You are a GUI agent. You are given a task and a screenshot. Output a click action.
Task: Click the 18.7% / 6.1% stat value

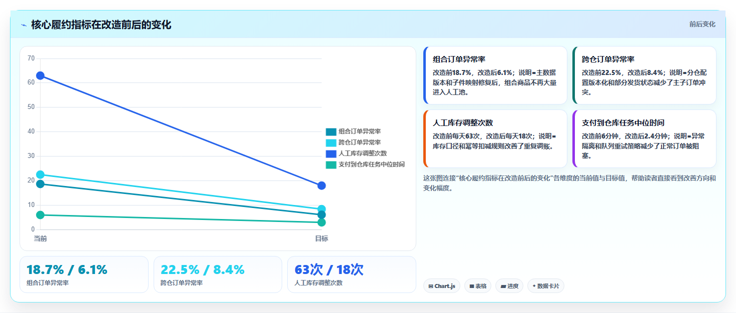click(67, 269)
